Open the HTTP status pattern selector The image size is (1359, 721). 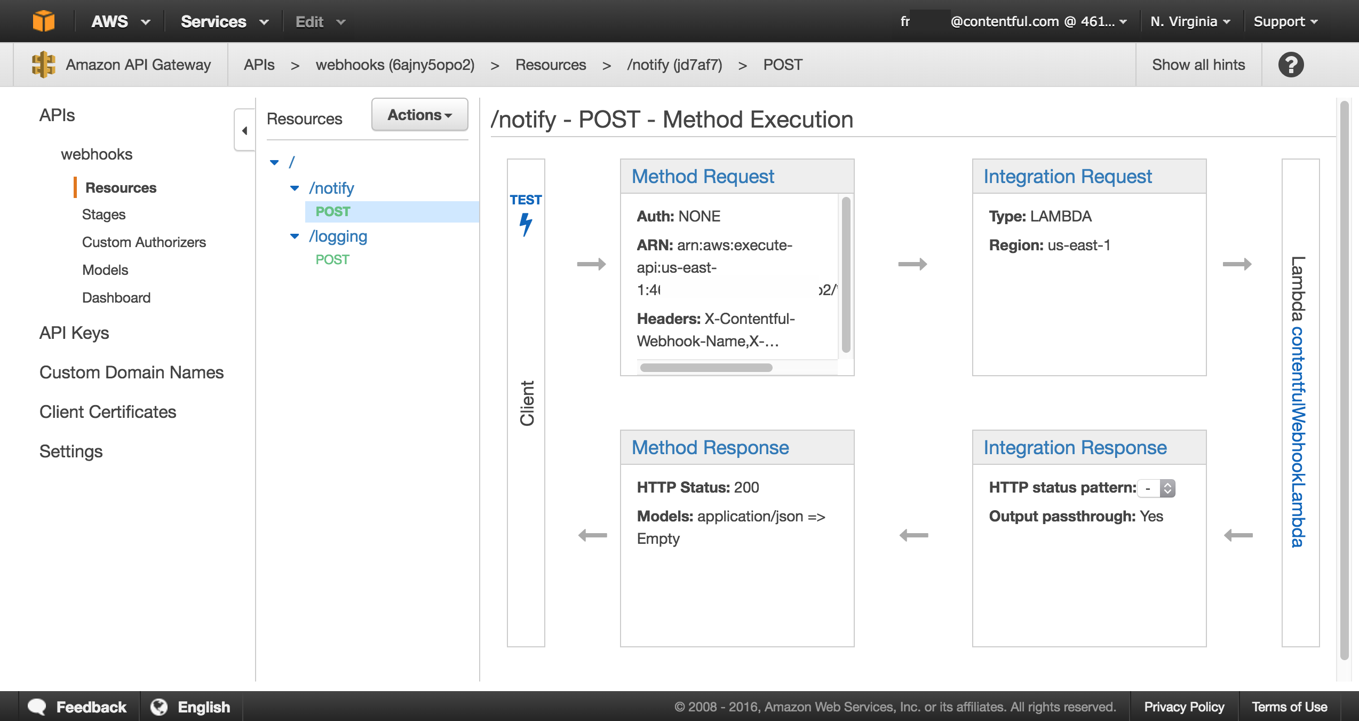pyautogui.click(x=1156, y=488)
